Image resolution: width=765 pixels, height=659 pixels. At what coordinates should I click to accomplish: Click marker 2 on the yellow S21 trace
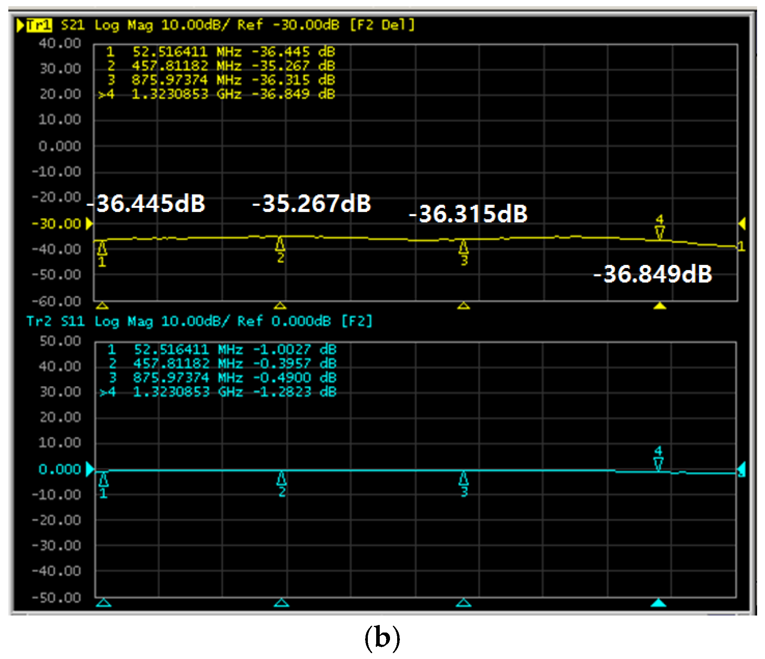coord(280,245)
